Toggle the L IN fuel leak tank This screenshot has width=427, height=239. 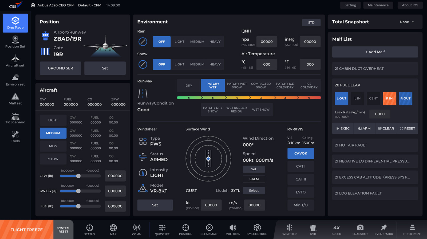click(357, 99)
